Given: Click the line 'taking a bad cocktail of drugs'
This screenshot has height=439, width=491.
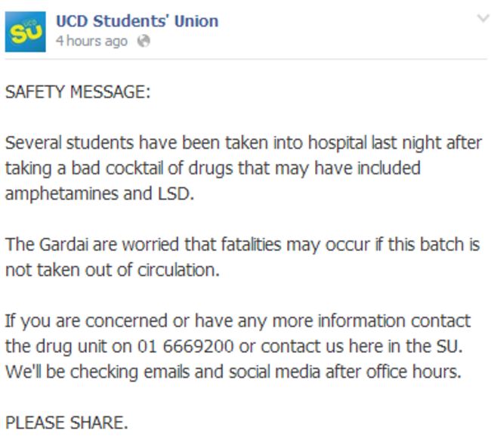Looking at the screenshot, I should pyautogui.click(x=213, y=168).
